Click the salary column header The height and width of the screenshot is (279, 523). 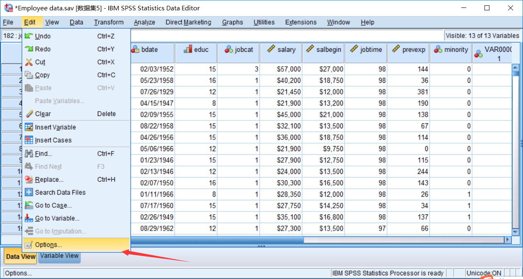pos(281,53)
